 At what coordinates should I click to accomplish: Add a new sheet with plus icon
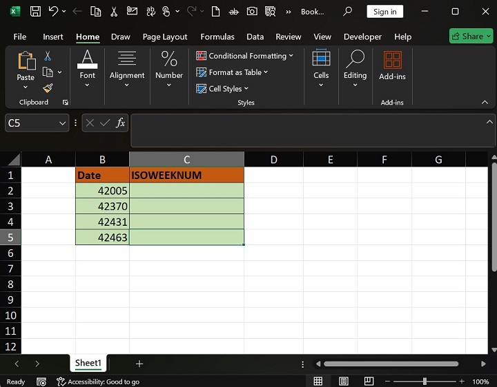[139, 364]
